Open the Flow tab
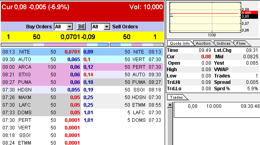This screenshot has height=145, width=260. pos(241,43)
